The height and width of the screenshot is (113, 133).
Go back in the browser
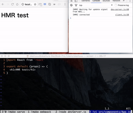(x=3, y=4)
